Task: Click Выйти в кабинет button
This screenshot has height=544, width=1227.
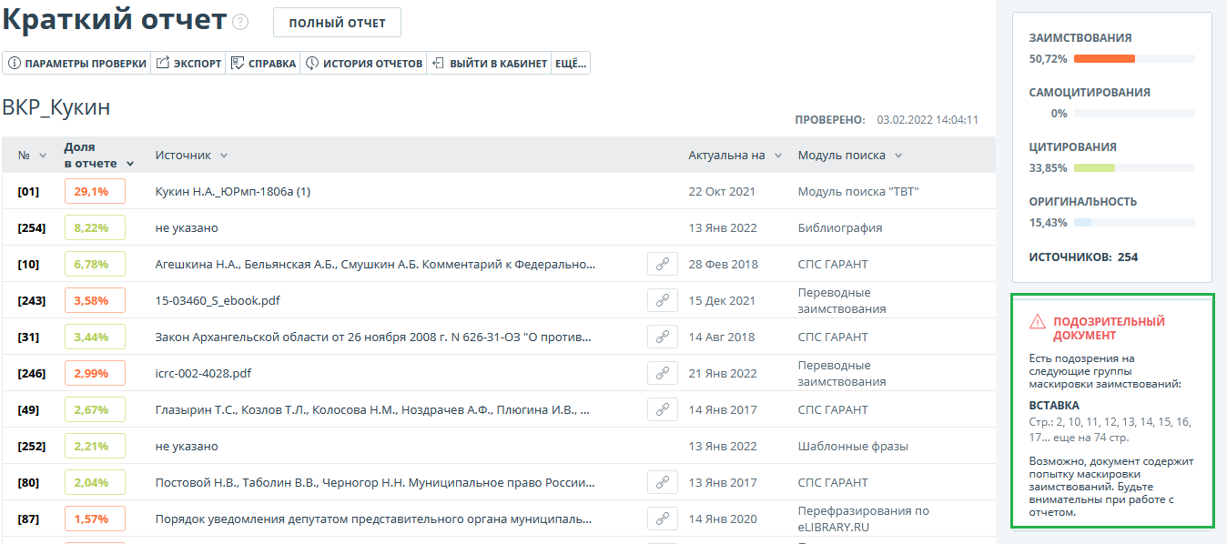Action: 490,64
